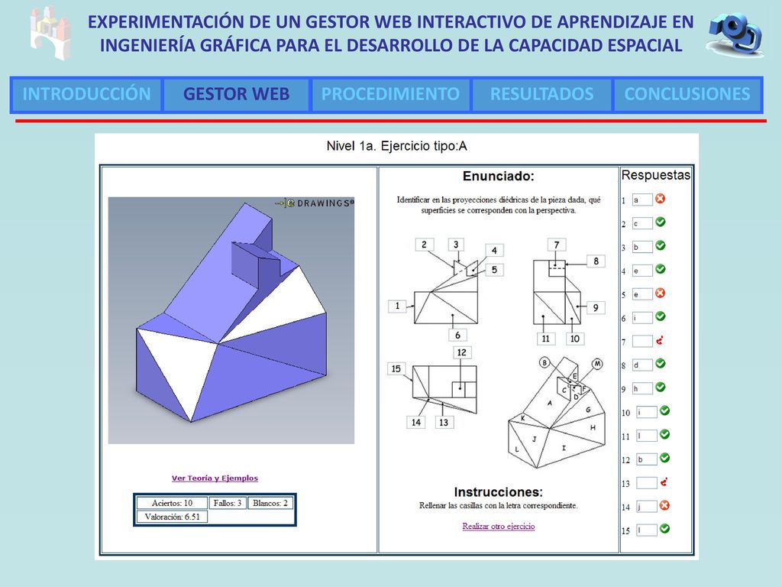Image resolution: width=782 pixels, height=587 pixels.
Task: Click the circled M label on the isometric drawing
Action: tap(597, 364)
